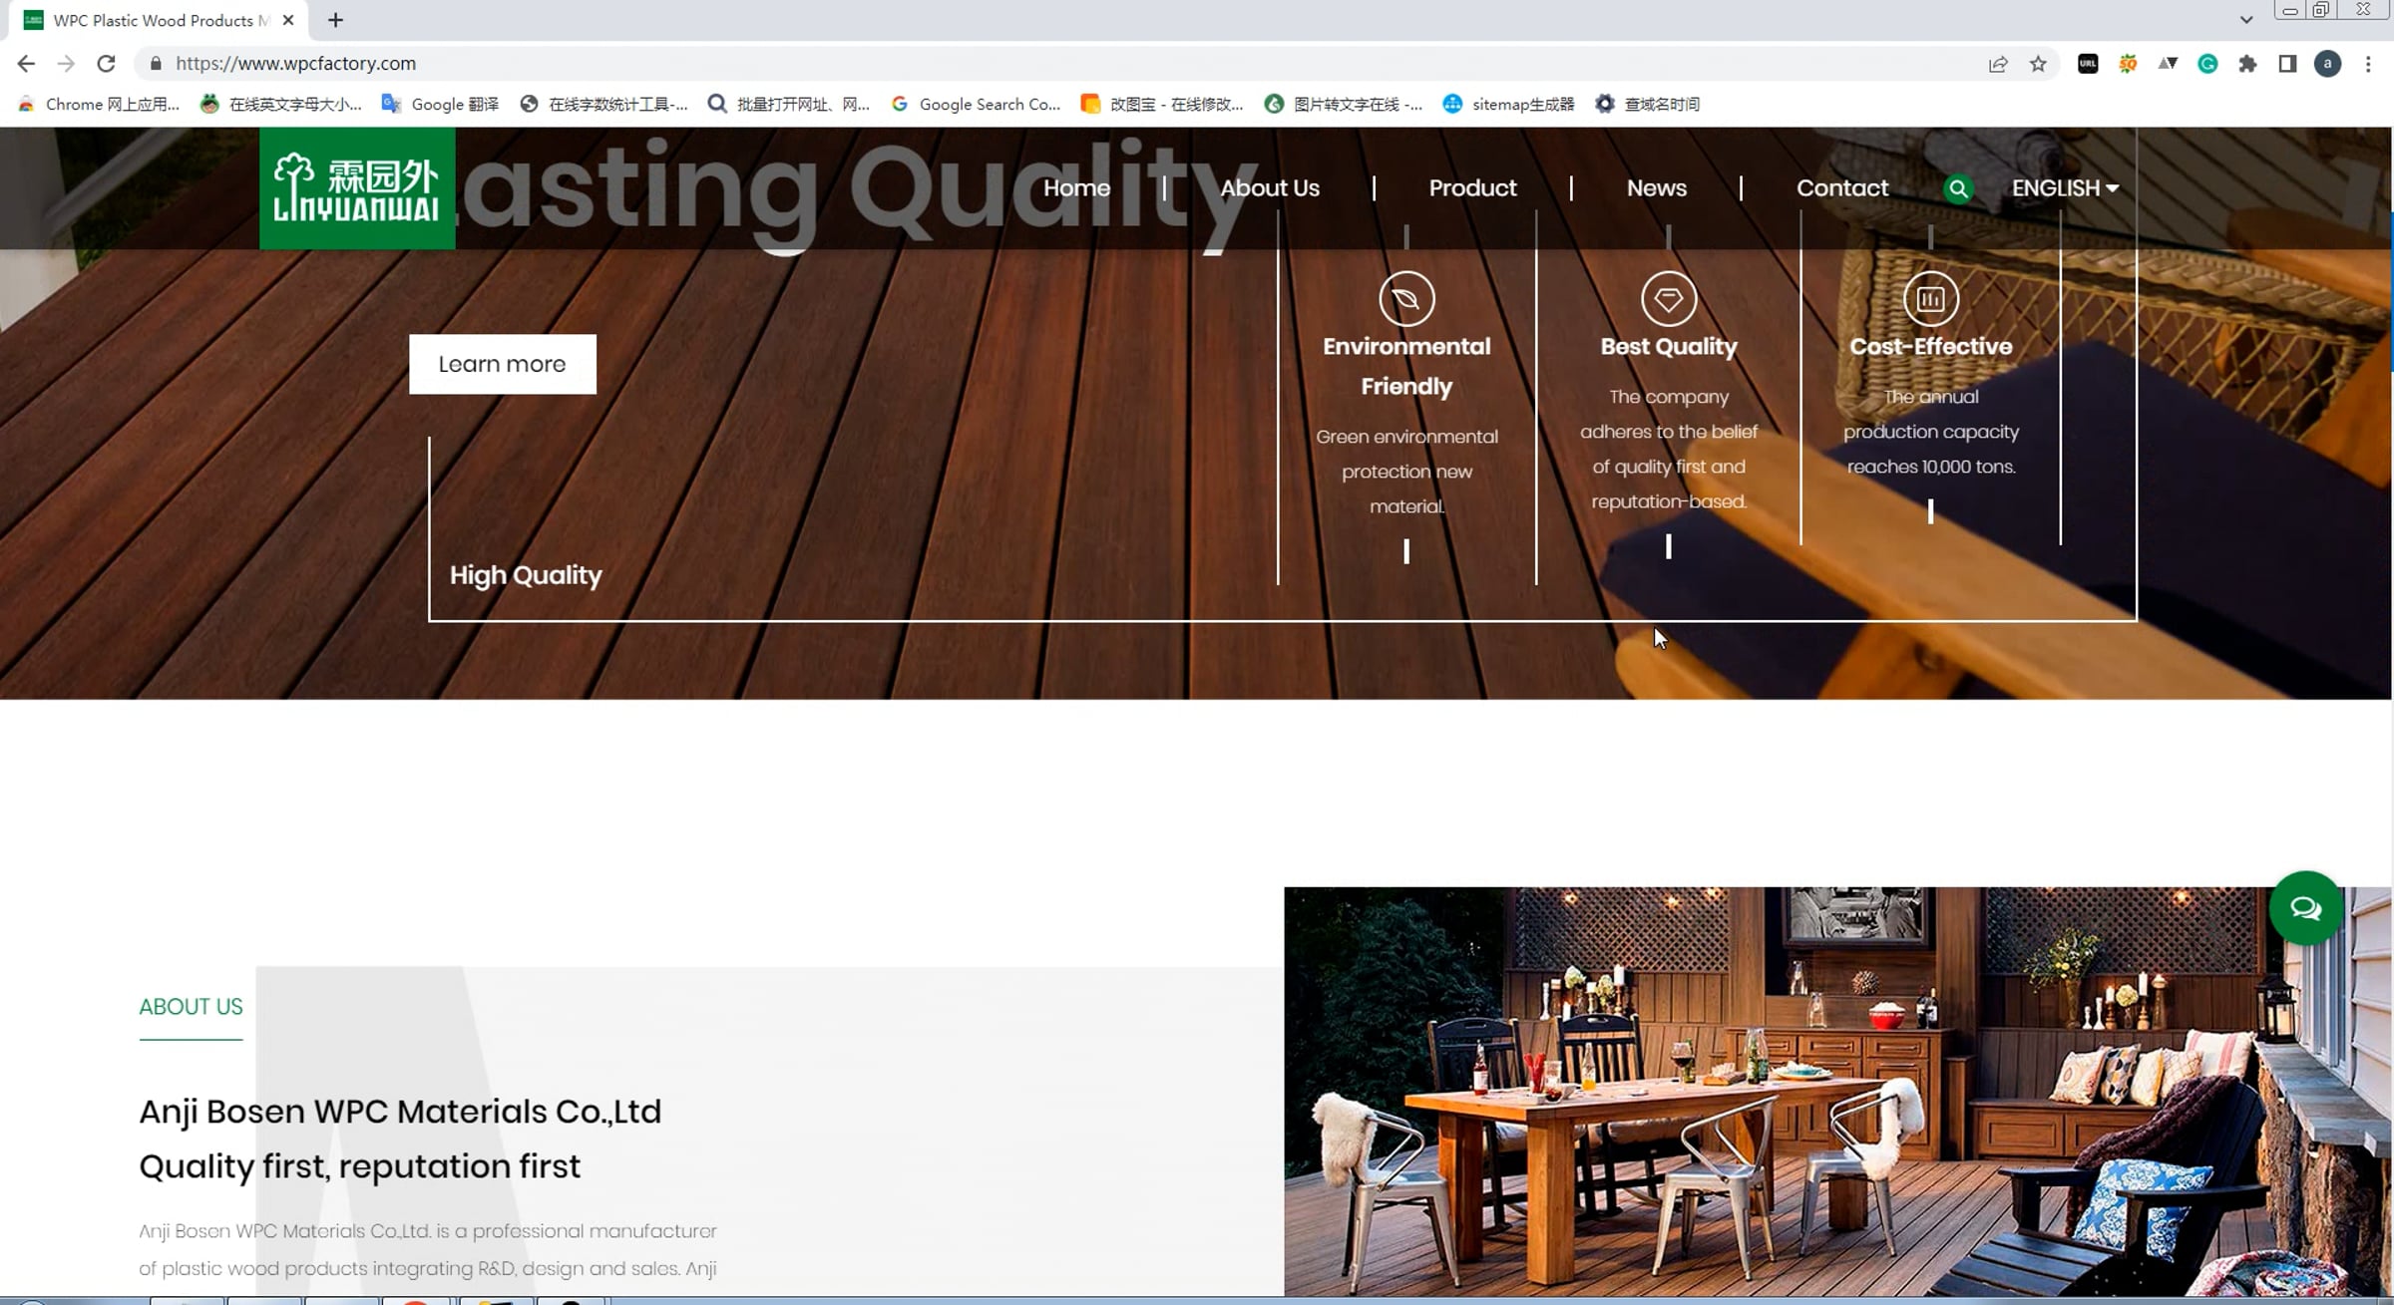Open the Product menu item

pos(1472,188)
